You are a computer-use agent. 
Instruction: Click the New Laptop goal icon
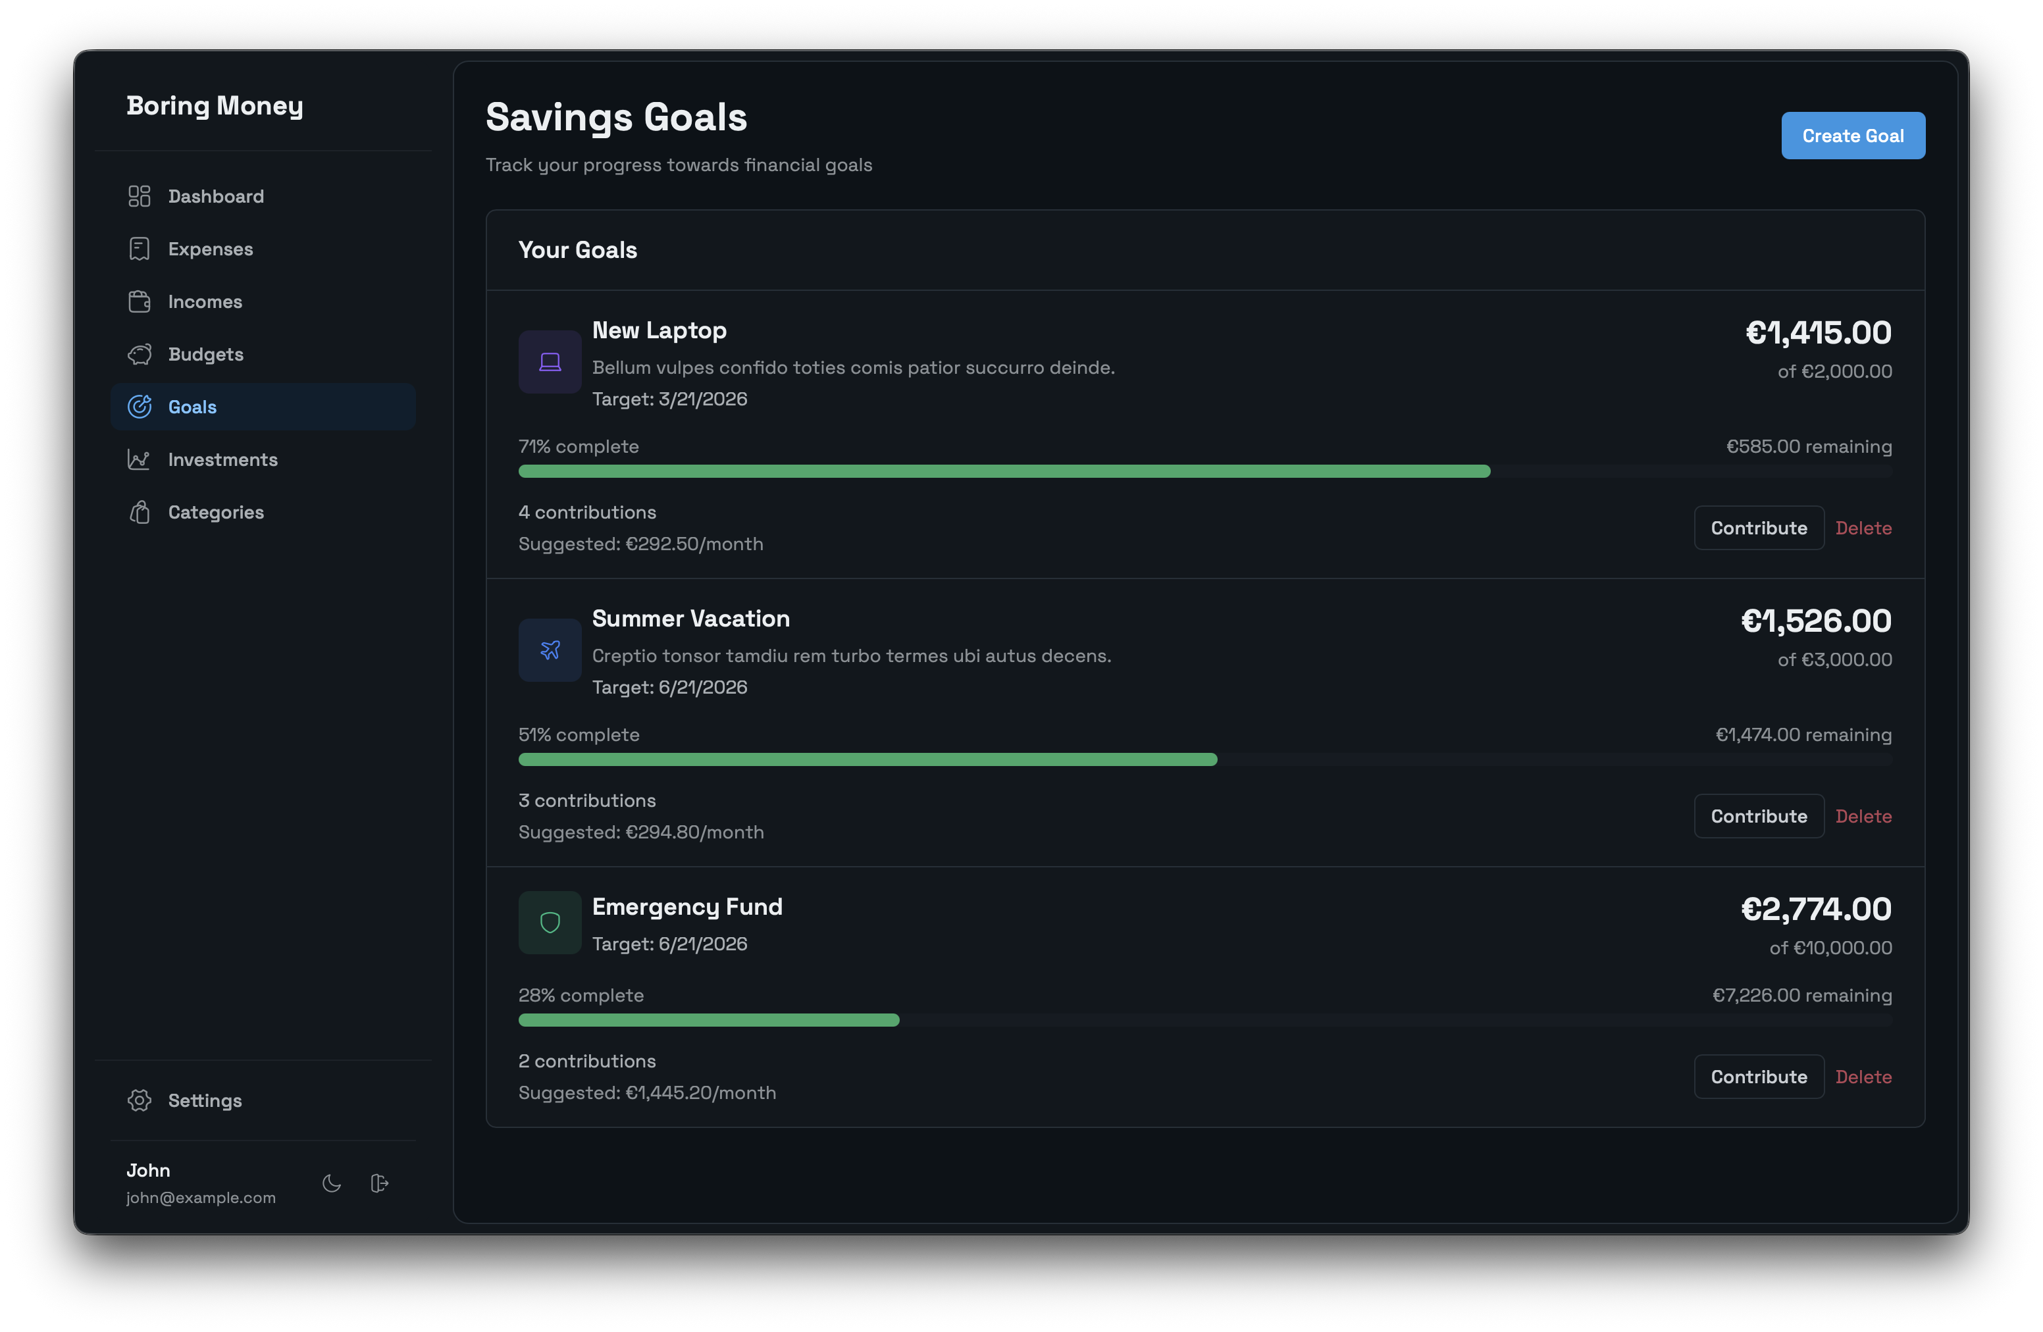[550, 362]
